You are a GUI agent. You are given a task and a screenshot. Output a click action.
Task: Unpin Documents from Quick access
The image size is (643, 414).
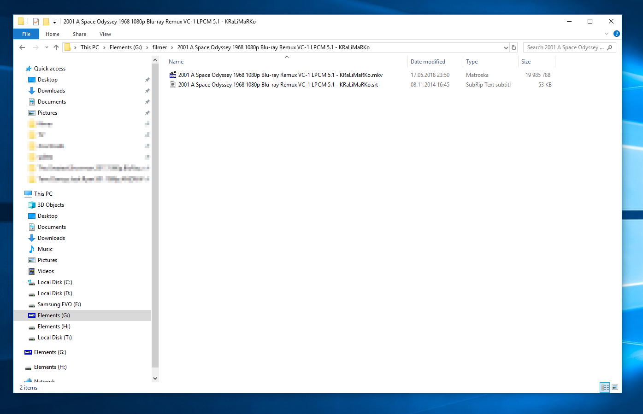[x=147, y=101]
